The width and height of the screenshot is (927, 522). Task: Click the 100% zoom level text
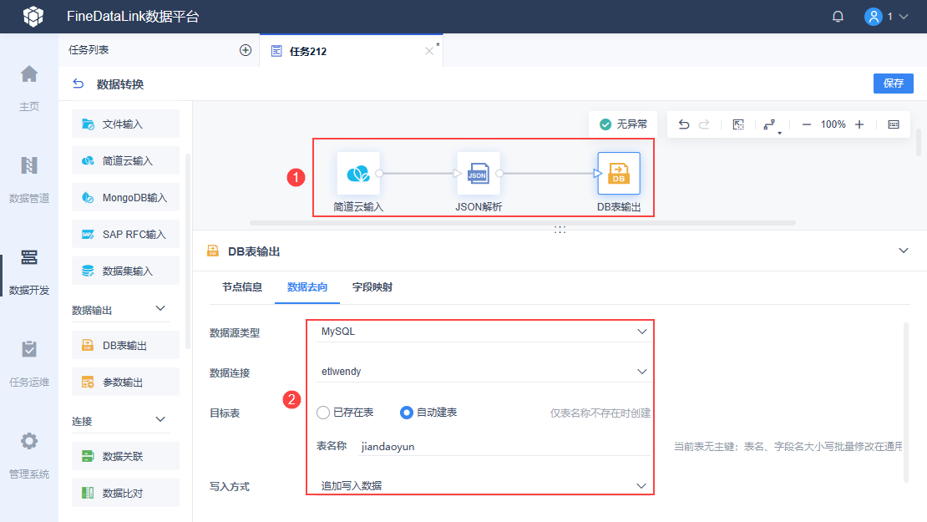833,124
